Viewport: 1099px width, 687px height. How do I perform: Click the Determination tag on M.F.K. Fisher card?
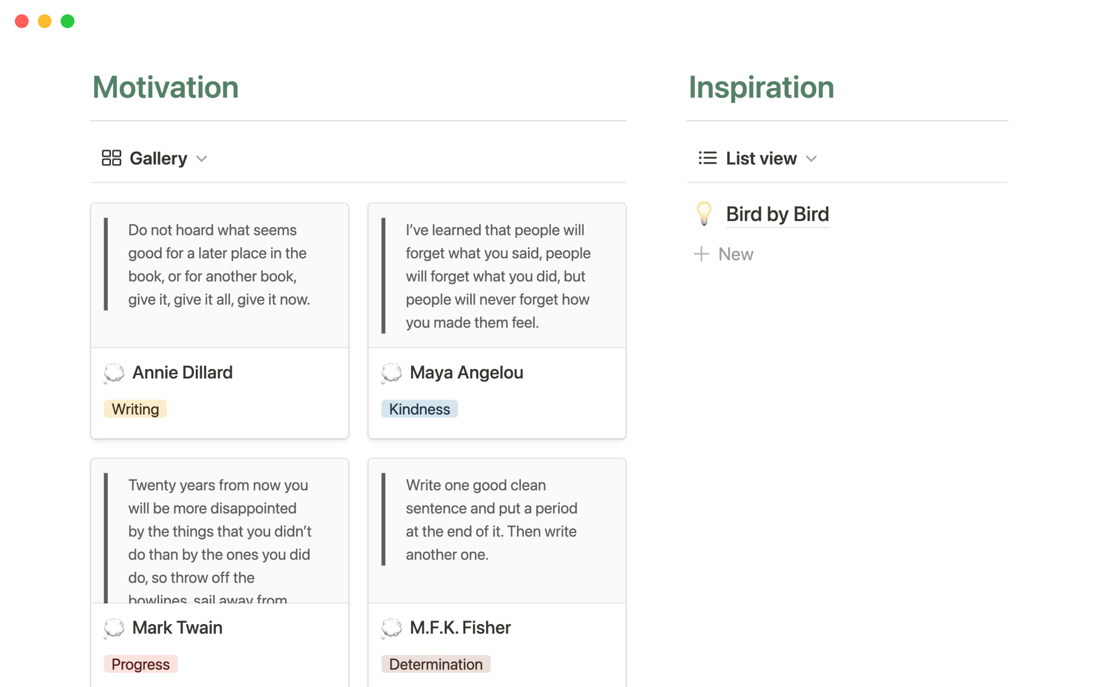[436, 664]
